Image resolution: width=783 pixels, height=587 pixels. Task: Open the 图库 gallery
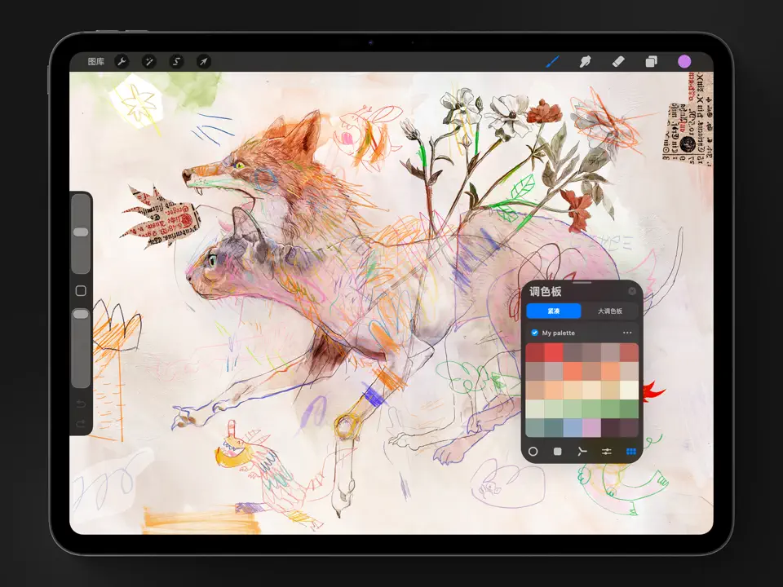point(96,61)
